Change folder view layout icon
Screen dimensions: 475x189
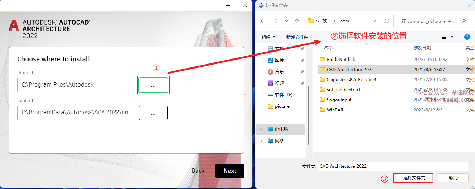444,37
